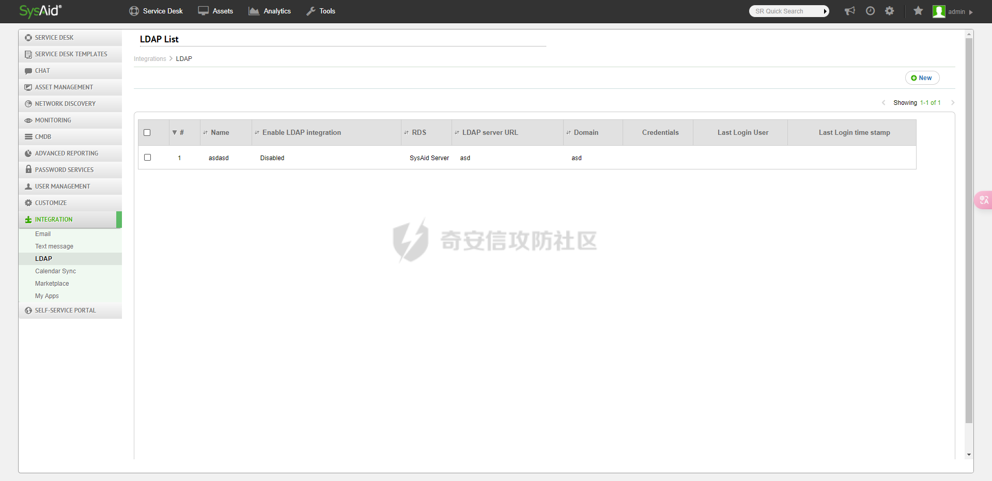Open the Service Desk top menu

(x=156, y=11)
